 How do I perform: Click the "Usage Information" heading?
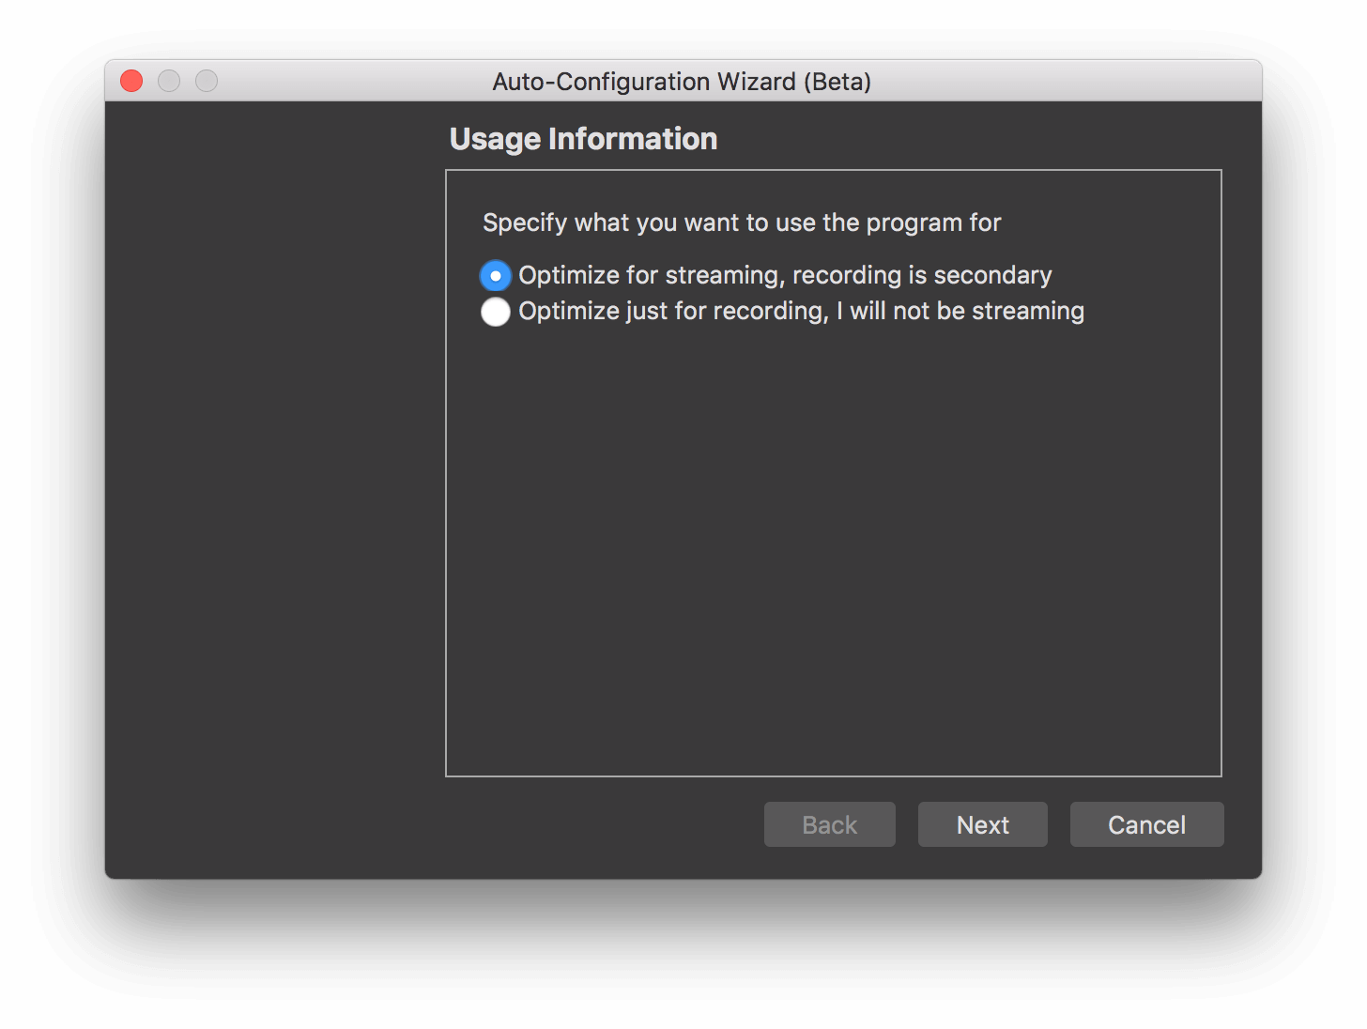(583, 138)
